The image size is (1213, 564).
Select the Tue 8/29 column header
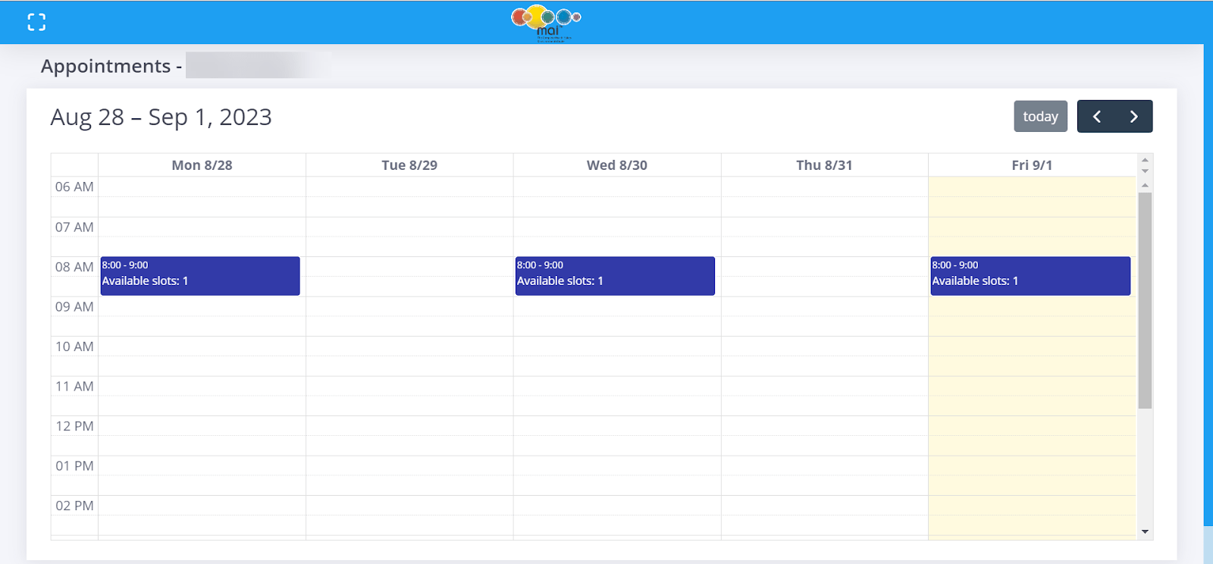click(409, 165)
